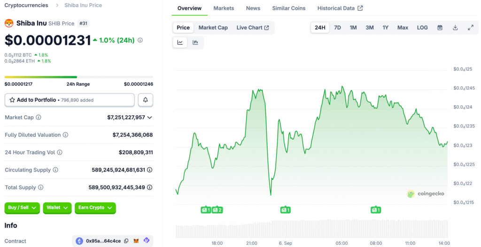Image resolution: width=481 pixels, height=247 pixels.
Task: Select the Price chart toggle
Action: click(183, 28)
